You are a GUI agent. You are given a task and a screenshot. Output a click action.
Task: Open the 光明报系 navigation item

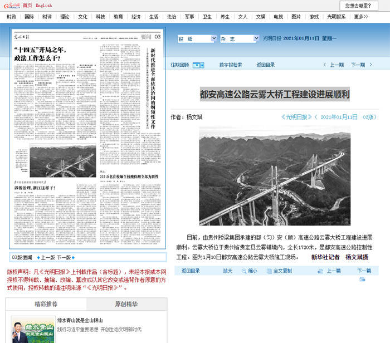click(x=337, y=17)
